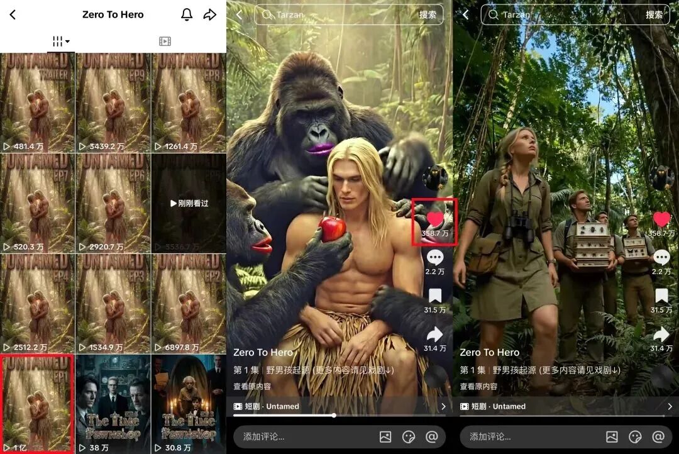
Task: Go back in the middle gorilla video
Action: pos(240,14)
